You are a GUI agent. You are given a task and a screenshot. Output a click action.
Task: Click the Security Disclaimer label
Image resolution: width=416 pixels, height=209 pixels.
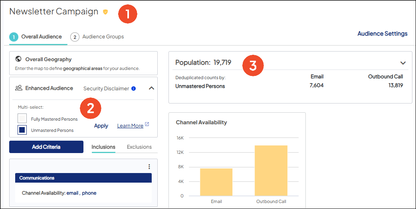(106, 88)
